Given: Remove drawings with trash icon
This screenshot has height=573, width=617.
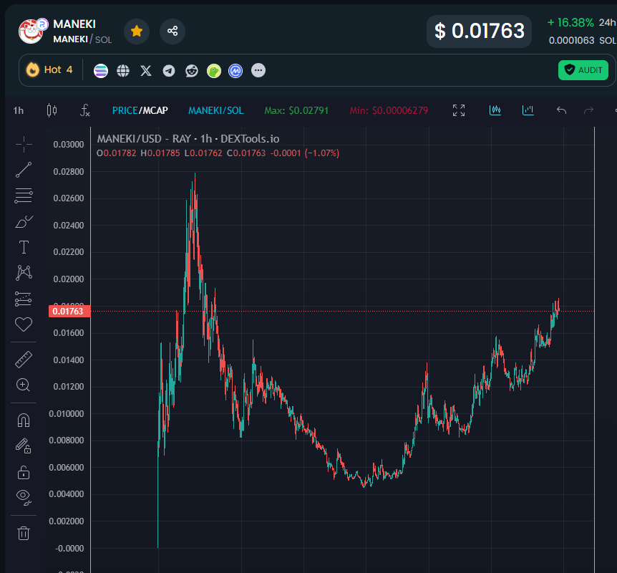Looking at the screenshot, I should 24,533.
